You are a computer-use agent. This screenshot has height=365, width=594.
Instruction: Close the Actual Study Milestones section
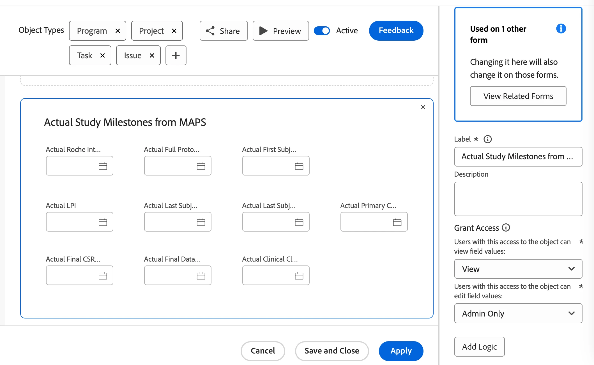pyautogui.click(x=423, y=107)
